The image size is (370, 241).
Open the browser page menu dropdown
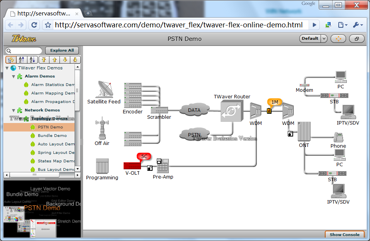tap(343, 25)
